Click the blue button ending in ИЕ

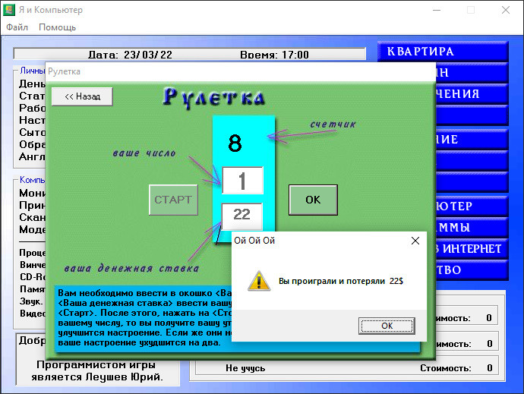point(472,140)
